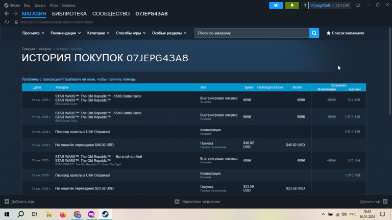
Task: Open Windows notification center
Action: (x=382, y=214)
